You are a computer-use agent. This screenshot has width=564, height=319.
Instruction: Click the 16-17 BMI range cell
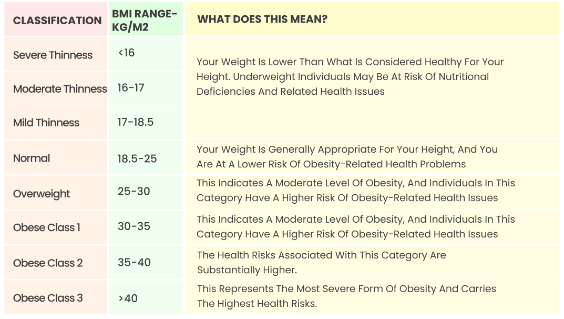point(146,88)
